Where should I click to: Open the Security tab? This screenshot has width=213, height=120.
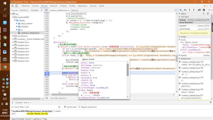point(93,6)
